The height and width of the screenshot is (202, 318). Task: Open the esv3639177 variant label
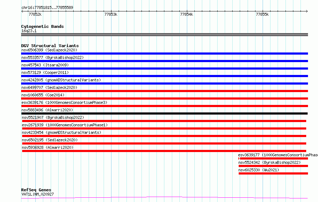coord(278,155)
